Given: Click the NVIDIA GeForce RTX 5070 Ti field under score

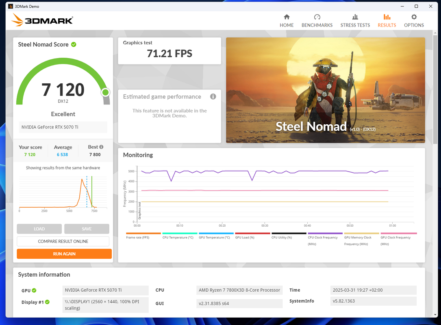Looking at the screenshot, I should (x=63, y=127).
